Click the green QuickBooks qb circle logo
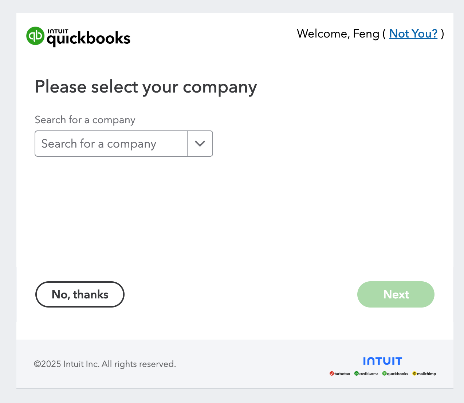This screenshot has height=403, width=464. point(35,36)
